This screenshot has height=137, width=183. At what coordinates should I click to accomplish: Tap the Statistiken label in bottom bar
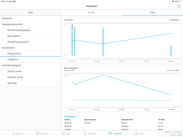(x=118, y=134)
